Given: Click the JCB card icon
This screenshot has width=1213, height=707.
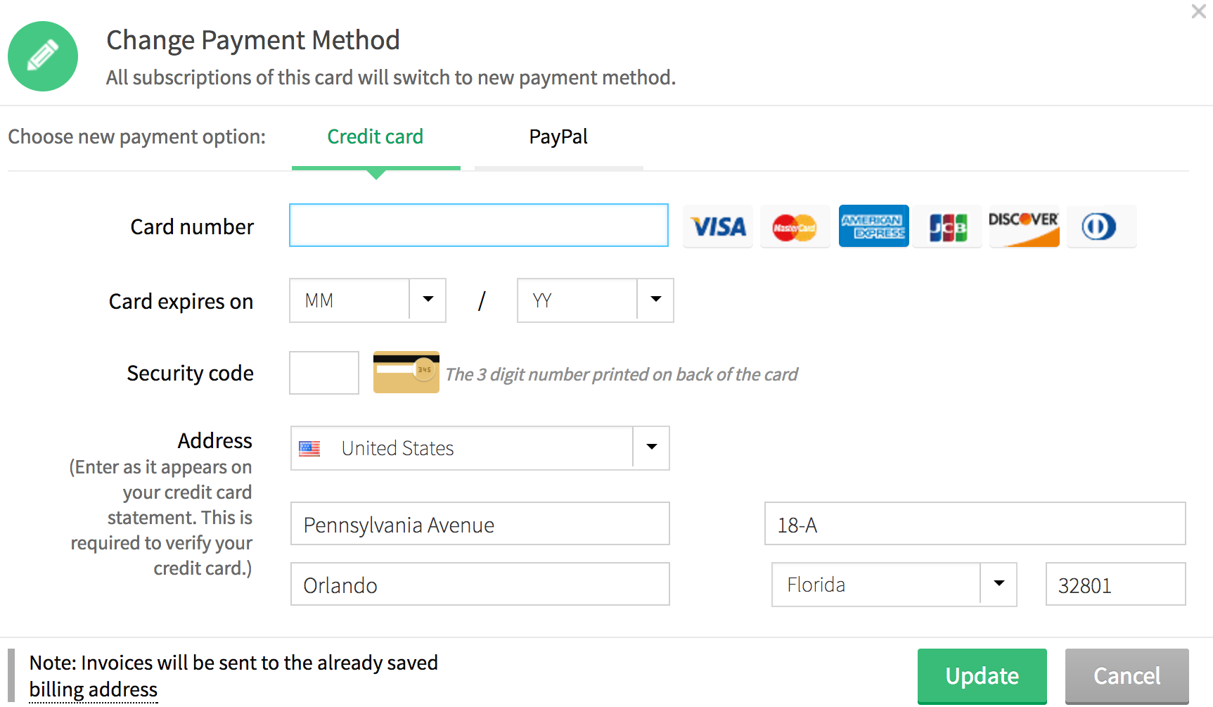Looking at the screenshot, I should coord(948,227).
